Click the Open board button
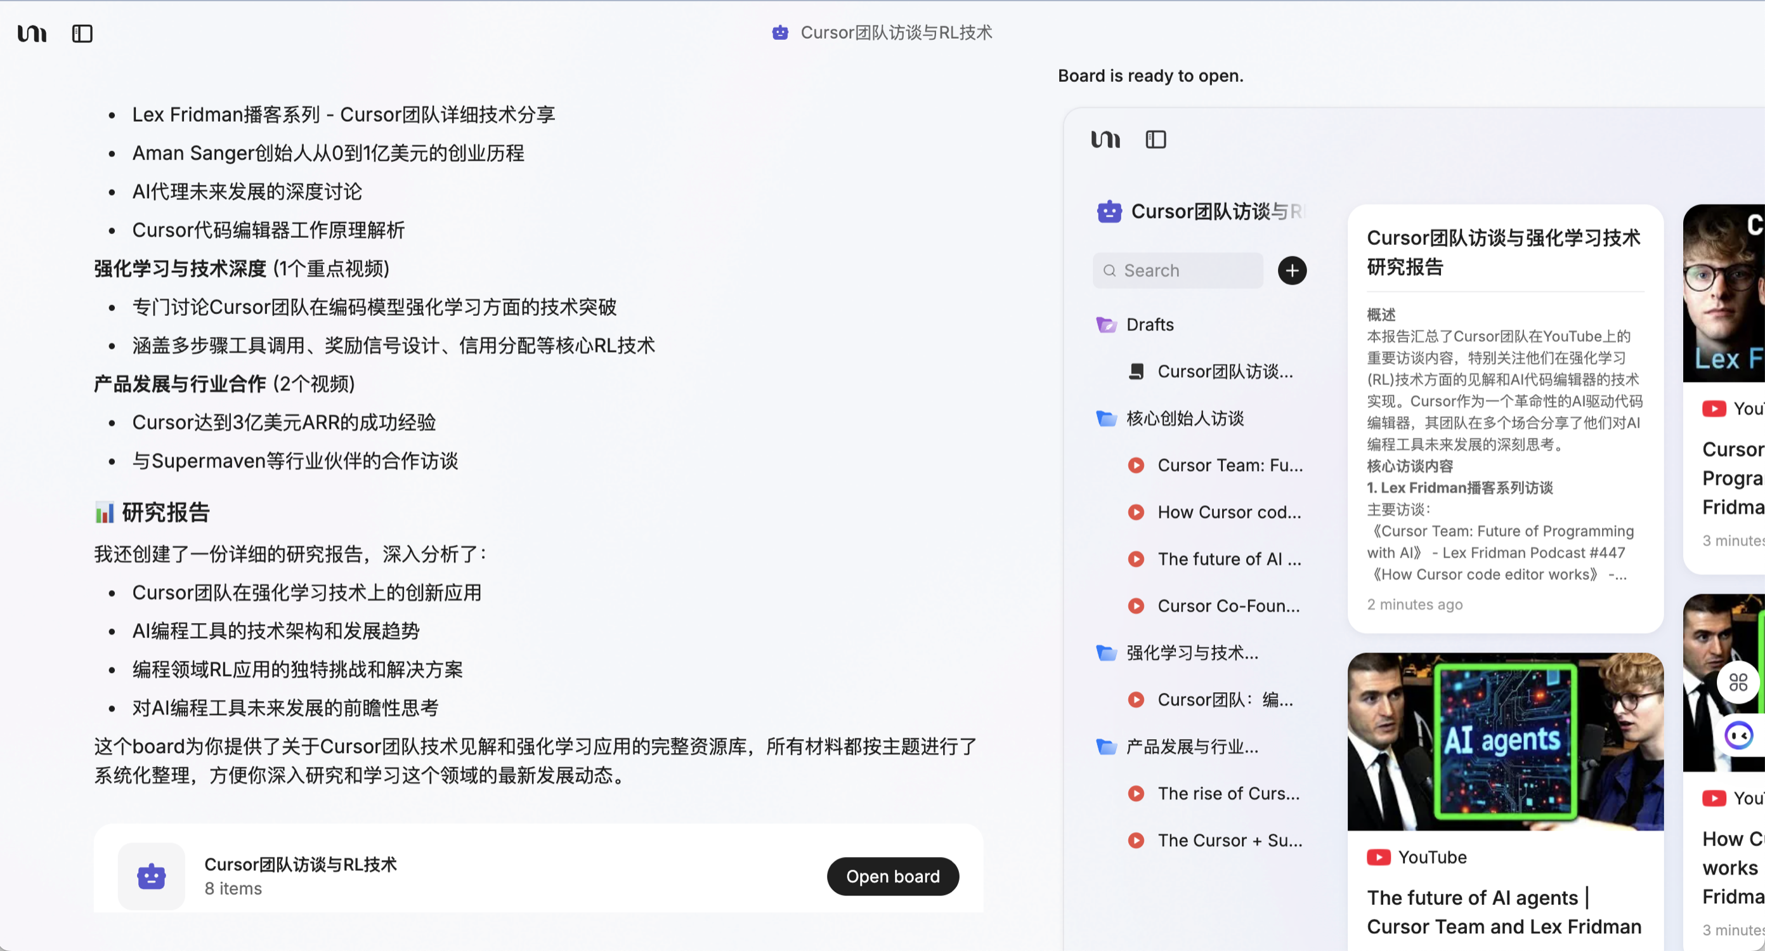1765x951 pixels. (x=892, y=876)
